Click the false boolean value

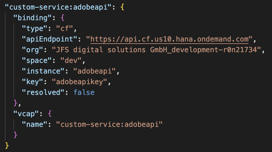pos(84,92)
